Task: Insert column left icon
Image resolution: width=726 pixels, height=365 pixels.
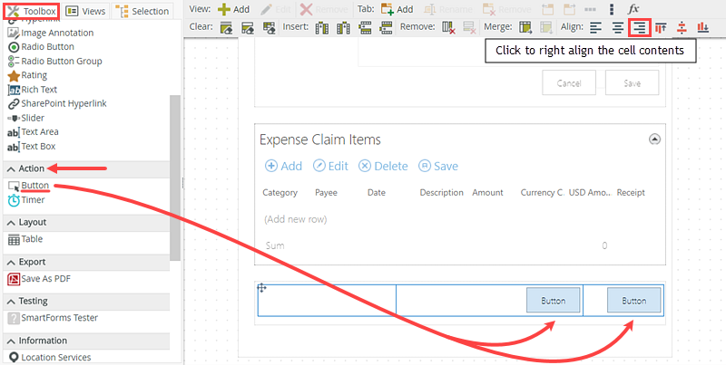Action: point(322,28)
